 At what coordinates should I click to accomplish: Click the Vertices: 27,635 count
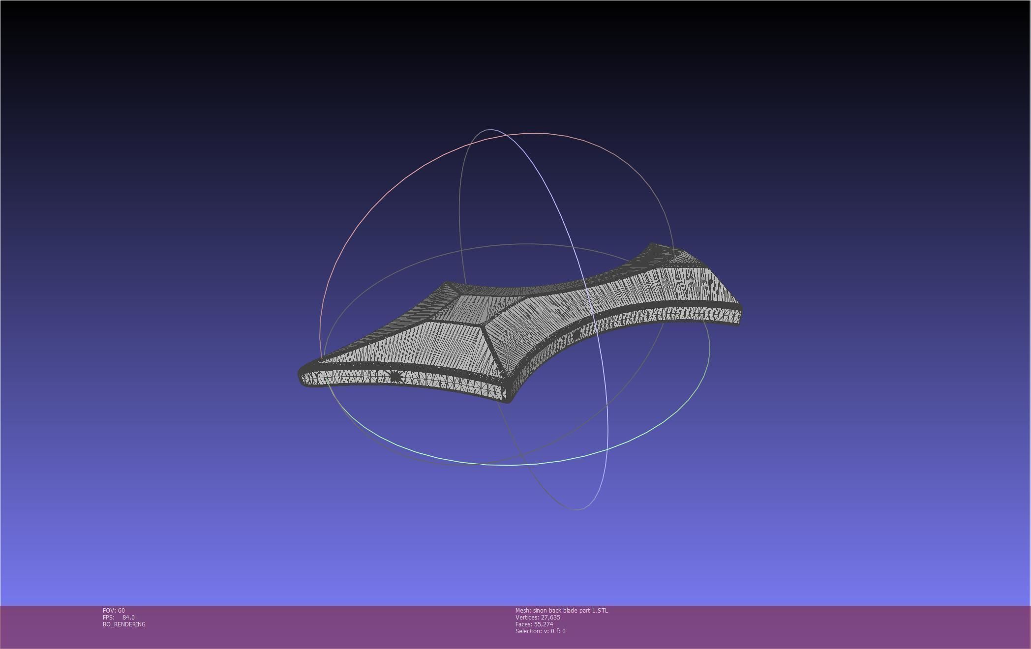coord(538,618)
